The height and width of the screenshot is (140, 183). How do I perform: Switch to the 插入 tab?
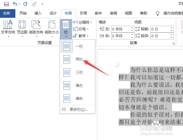38,13
